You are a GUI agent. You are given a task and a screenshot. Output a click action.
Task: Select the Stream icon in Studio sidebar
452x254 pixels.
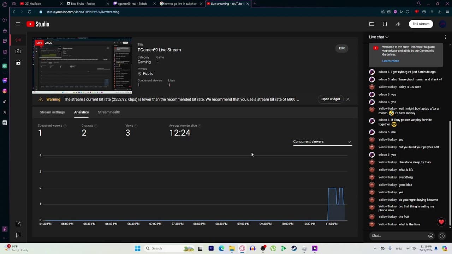tap(18, 40)
